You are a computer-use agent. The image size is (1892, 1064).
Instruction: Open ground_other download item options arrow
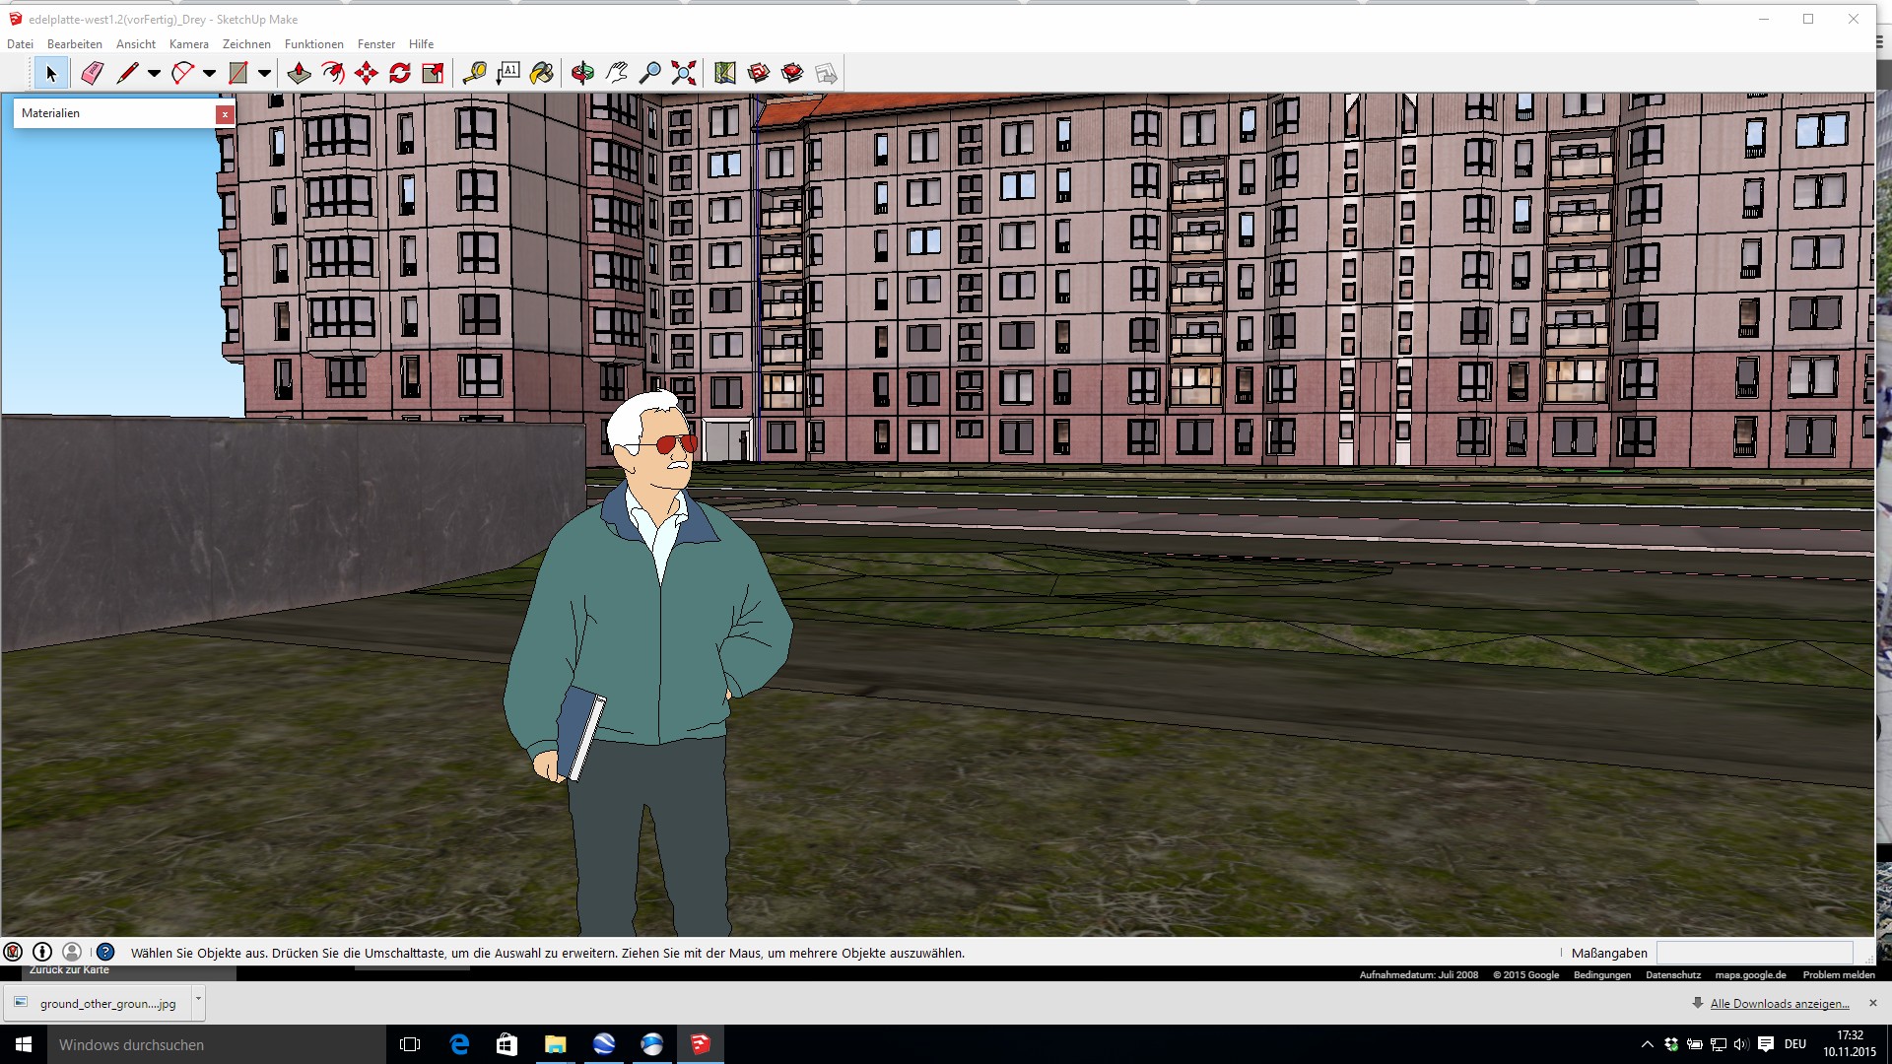pyautogui.click(x=198, y=999)
